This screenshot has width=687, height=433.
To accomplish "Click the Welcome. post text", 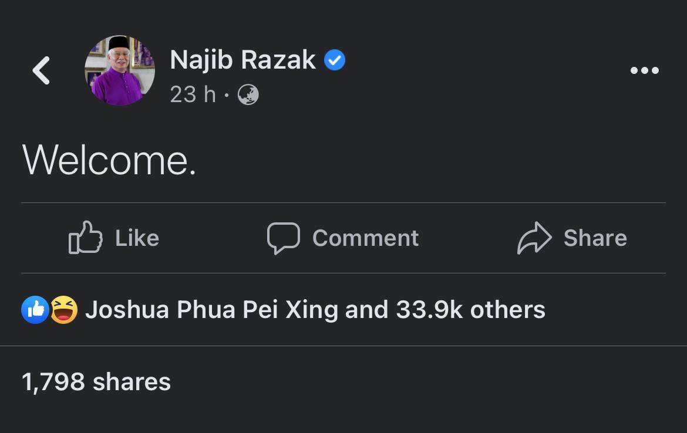I will coord(109,160).
